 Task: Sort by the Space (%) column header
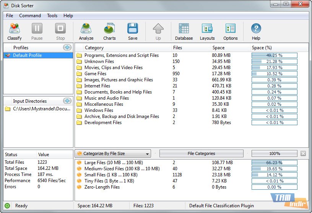pos(279,48)
